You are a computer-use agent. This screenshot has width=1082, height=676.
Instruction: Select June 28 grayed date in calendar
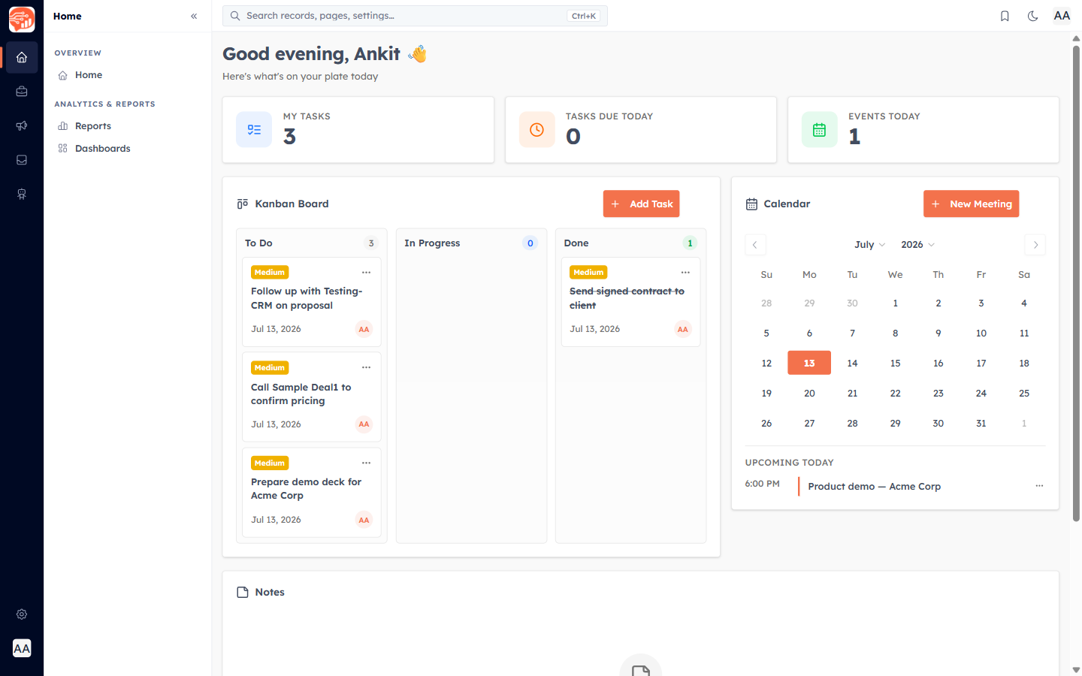(766, 303)
